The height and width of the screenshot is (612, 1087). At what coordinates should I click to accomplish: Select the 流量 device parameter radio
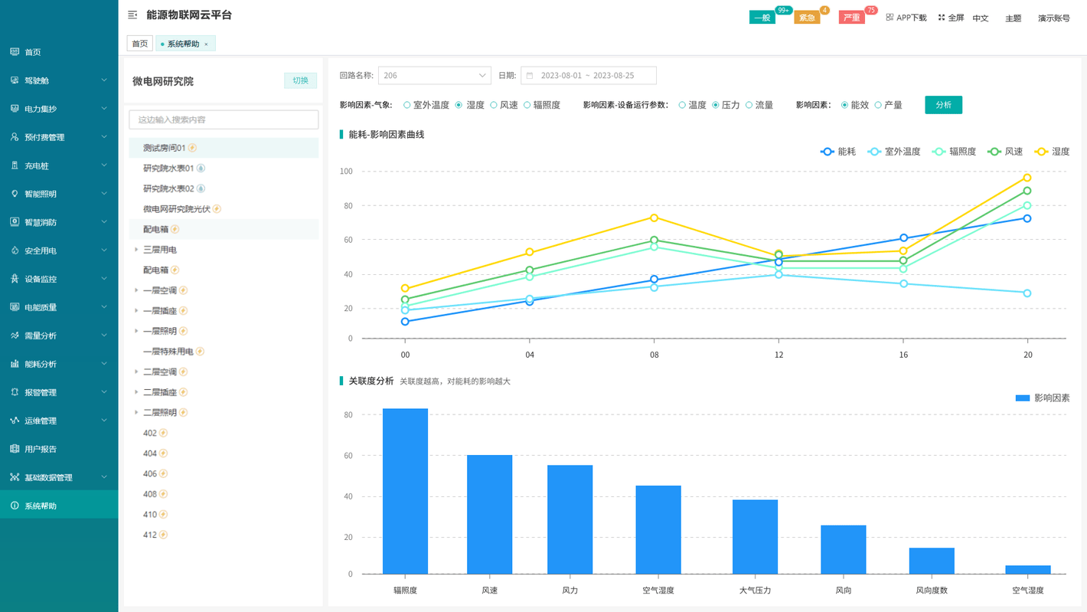(749, 105)
